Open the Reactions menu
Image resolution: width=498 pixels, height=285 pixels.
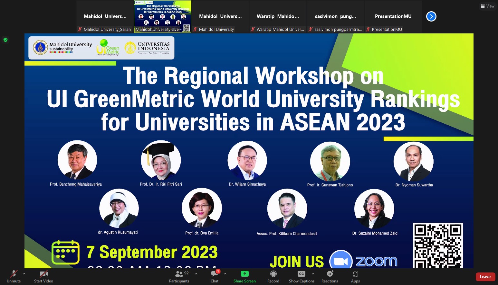tap(330, 276)
